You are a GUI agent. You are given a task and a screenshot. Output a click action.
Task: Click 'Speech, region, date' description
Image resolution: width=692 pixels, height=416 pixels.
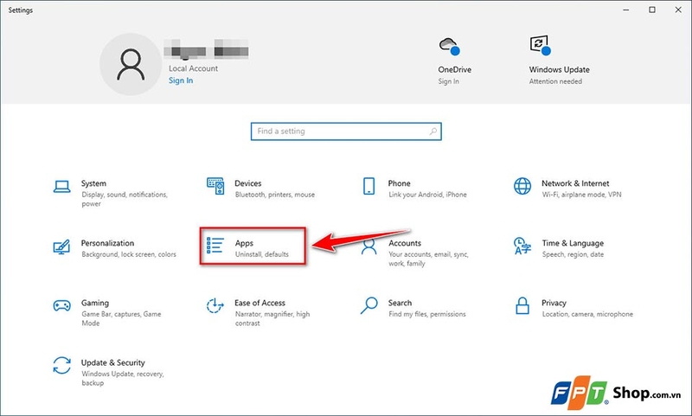click(573, 254)
